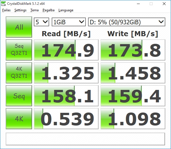The image size is (171, 149).
Task: Start the plain 4K test
Action: pos(19,119)
